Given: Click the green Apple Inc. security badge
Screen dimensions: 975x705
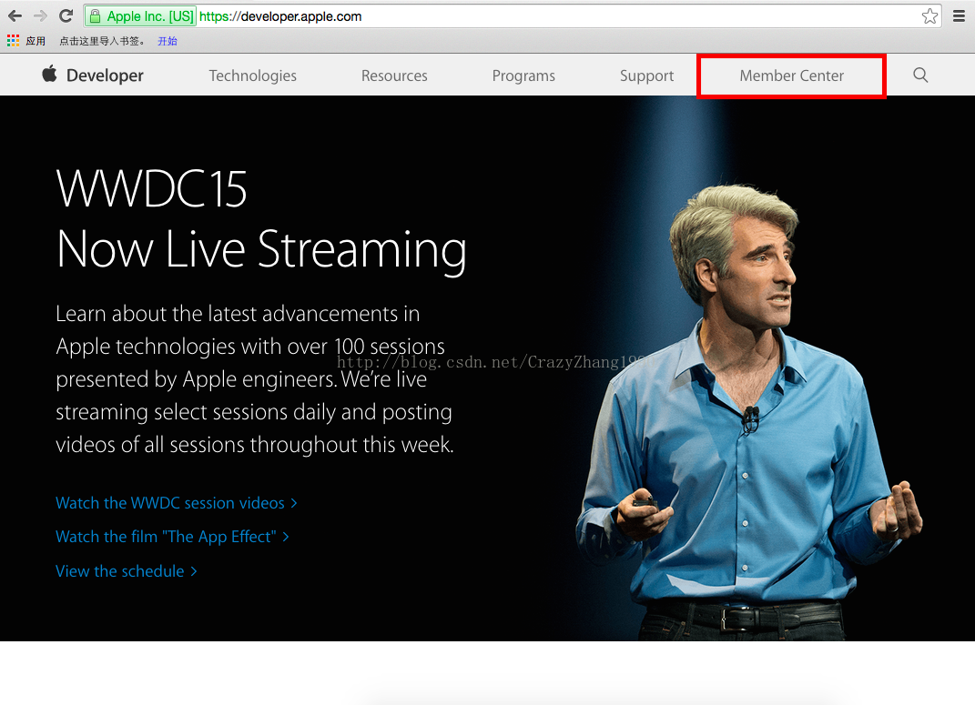Looking at the screenshot, I should tap(141, 16).
